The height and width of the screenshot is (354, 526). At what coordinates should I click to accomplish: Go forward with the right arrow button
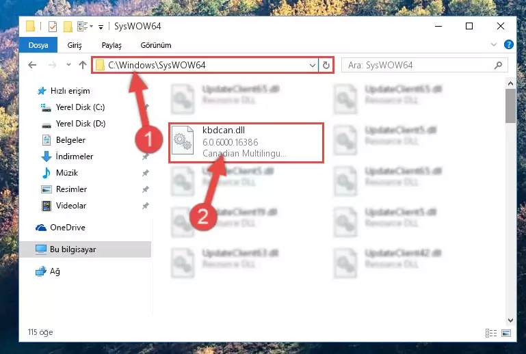(53, 65)
